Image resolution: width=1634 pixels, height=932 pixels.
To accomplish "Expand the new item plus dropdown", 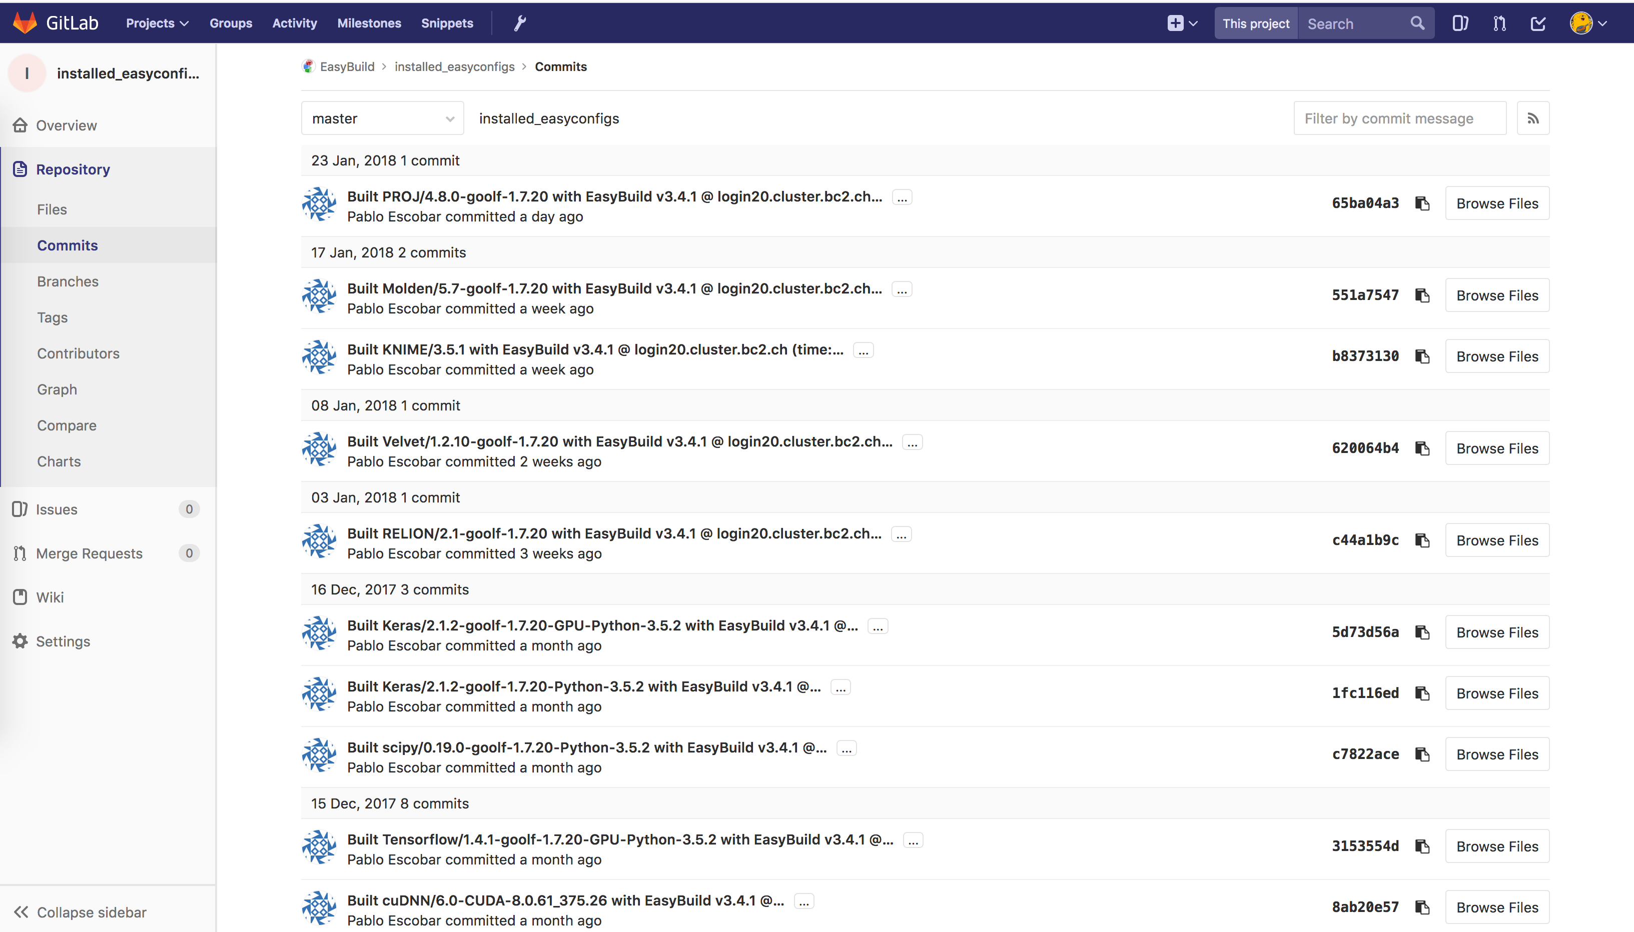I will click(x=1182, y=23).
